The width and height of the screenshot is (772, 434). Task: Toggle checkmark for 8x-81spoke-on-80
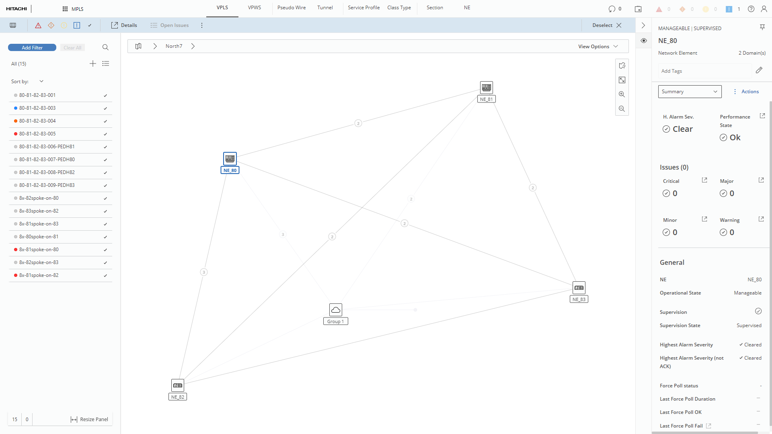click(105, 250)
